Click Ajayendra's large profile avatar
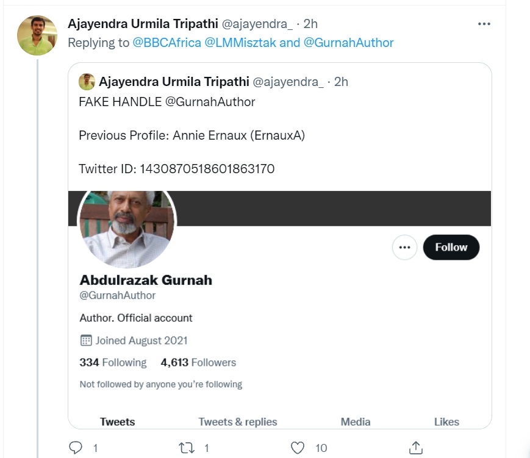This screenshot has width=530, height=458. coord(37,35)
